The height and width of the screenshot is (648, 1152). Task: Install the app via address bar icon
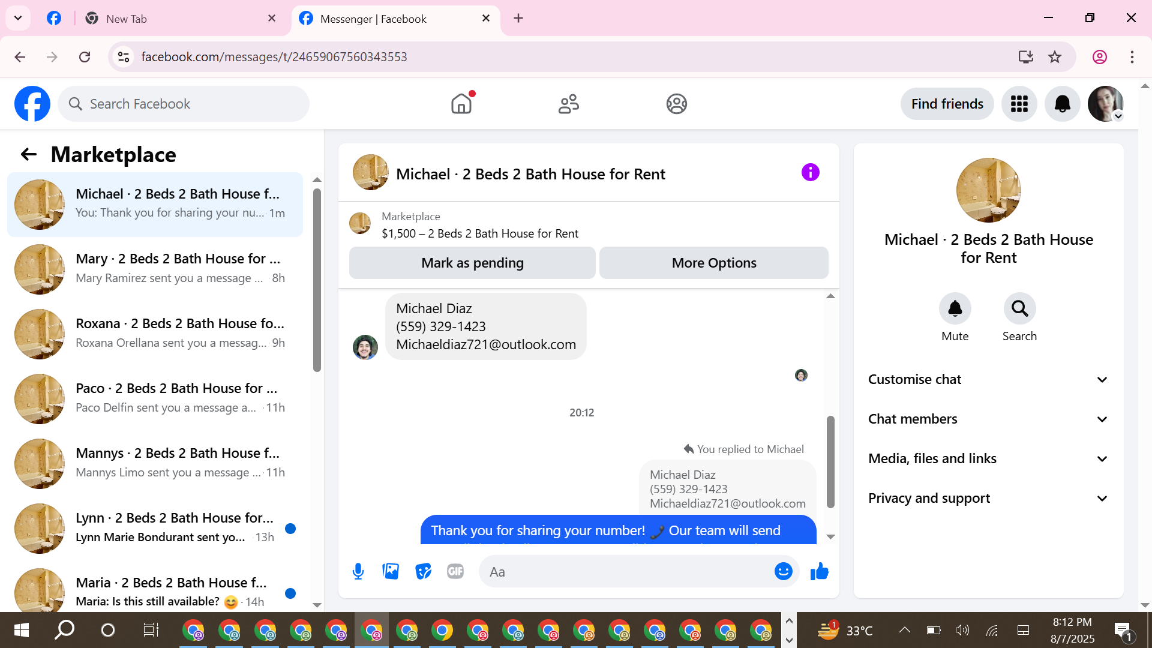click(1026, 57)
